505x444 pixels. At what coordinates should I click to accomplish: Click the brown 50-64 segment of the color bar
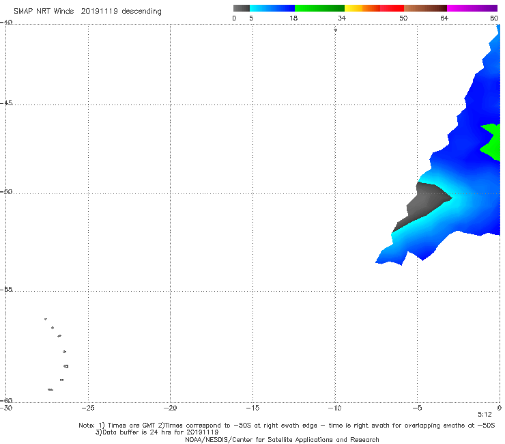[x=425, y=8]
